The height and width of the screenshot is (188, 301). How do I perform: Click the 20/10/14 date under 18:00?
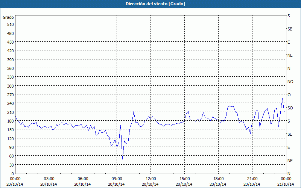click(218, 184)
